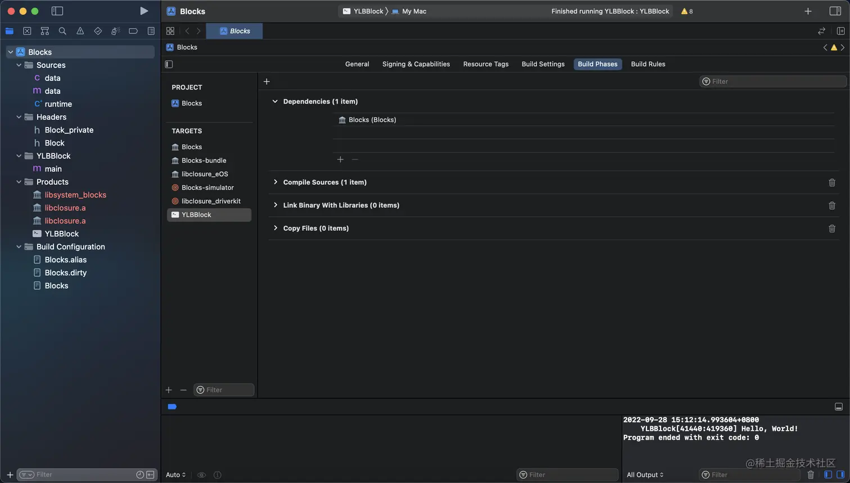850x483 pixels.
Task: Add a new target
Action: point(169,390)
